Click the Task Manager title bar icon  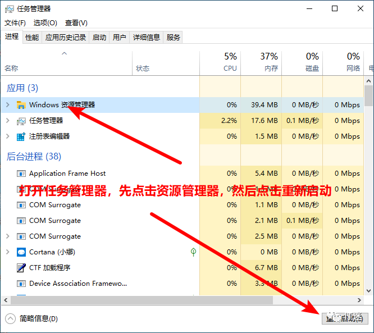pyautogui.click(x=10, y=9)
